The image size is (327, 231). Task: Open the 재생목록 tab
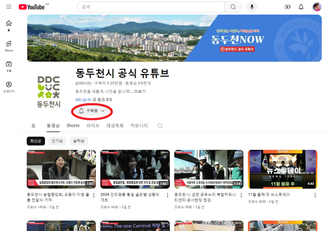tap(115, 126)
